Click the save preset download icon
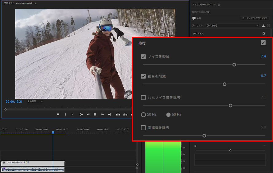Image resolution: width=273 pixels, height=173 pixels. 264,26
